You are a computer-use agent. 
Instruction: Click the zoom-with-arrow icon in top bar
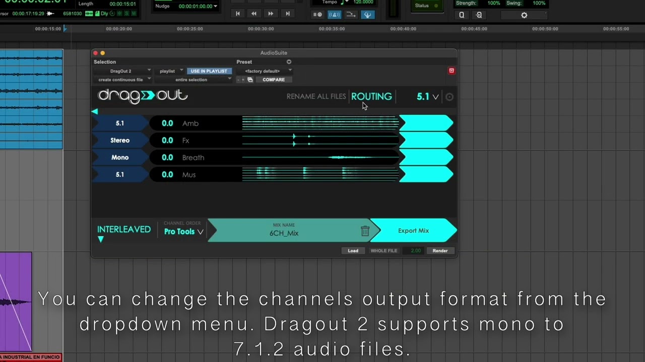[479, 15]
